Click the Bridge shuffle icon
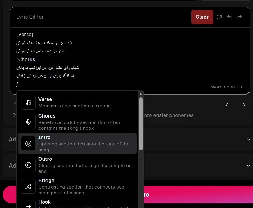Viewport: 253px width, 208px height. [28, 186]
